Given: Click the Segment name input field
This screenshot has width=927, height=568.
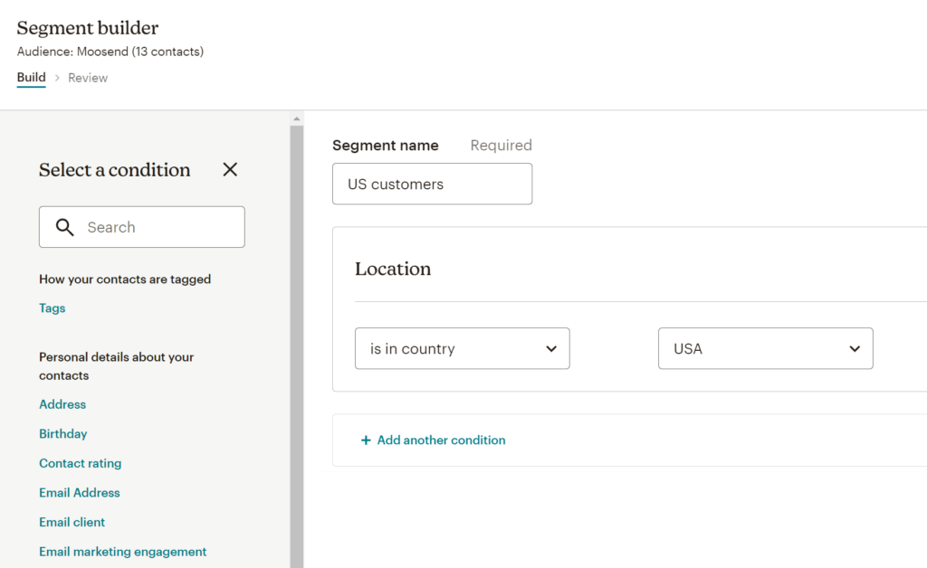Looking at the screenshot, I should pyautogui.click(x=432, y=184).
